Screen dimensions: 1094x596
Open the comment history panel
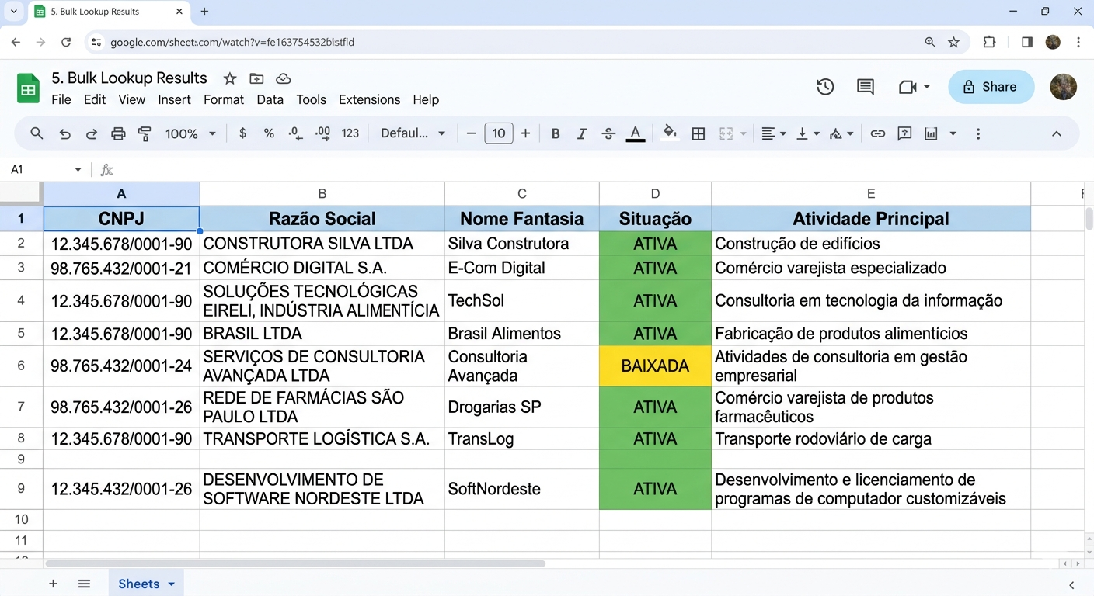click(x=865, y=87)
